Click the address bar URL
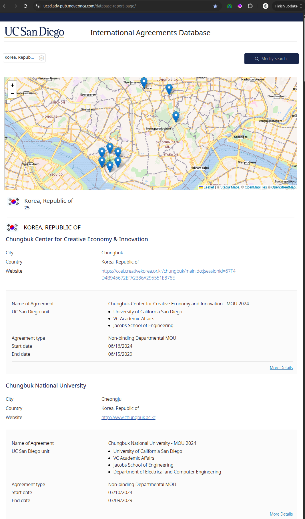The width and height of the screenshot is (305, 519). [89, 6]
